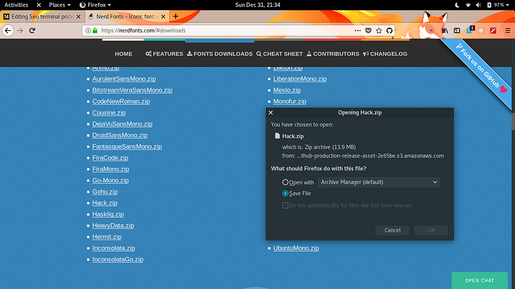
Task: Click the extension icon with the badge
Action: [x=470, y=30]
